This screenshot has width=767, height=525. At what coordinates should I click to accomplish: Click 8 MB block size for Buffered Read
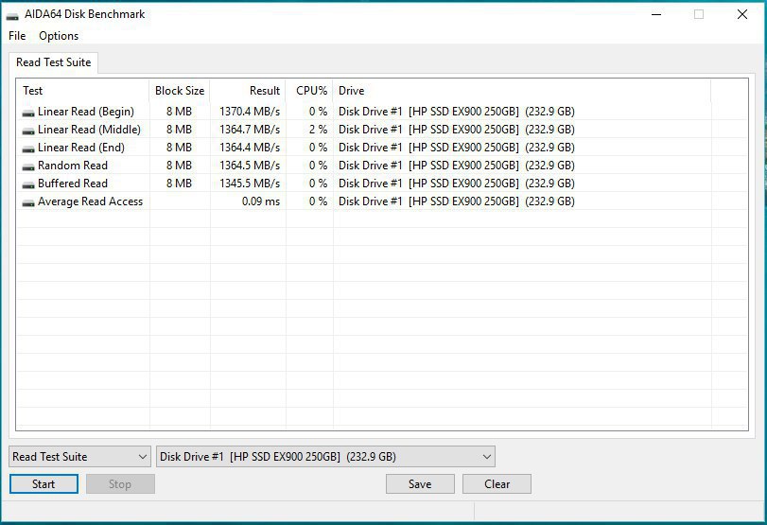point(179,184)
